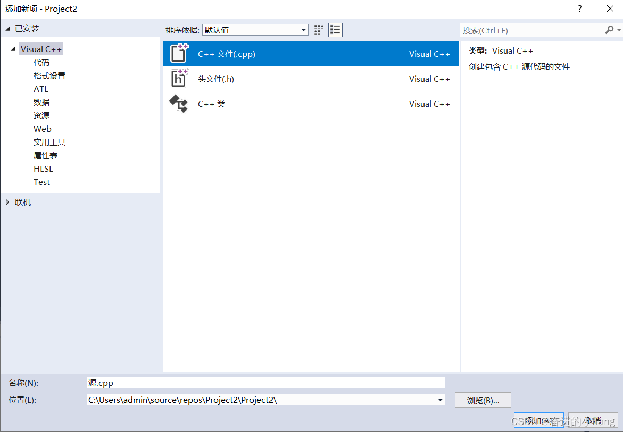
Task: Select the 代码 category
Action: (x=41, y=62)
